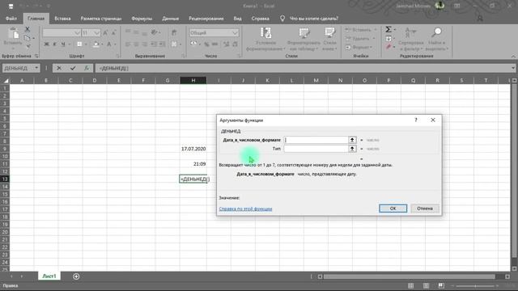Screen dimensions: 518x291
Task: Click the wrap text icon
Action: tap(174, 32)
